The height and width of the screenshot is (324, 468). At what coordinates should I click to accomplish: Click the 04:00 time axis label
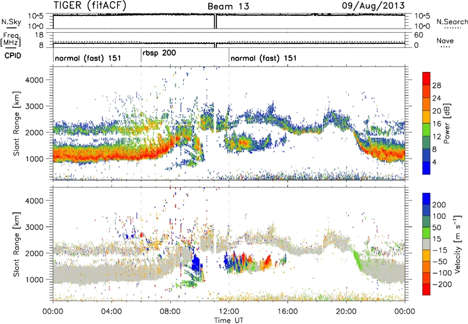[x=112, y=312]
